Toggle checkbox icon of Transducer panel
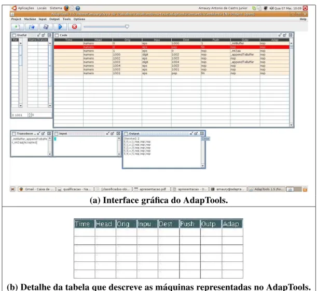Viewport: 317px width, 291px height. click(x=13, y=134)
